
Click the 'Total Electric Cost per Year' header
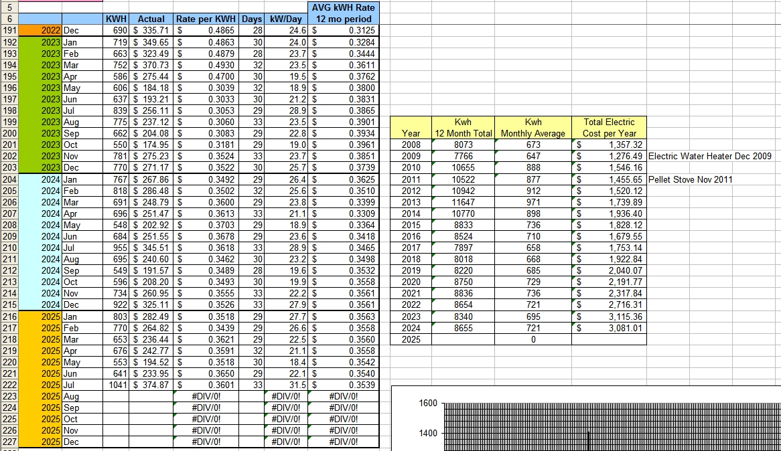(x=609, y=127)
